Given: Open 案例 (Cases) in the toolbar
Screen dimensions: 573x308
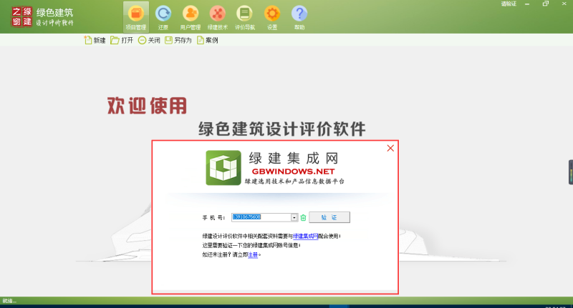Looking at the screenshot, I should coord(207,41).
